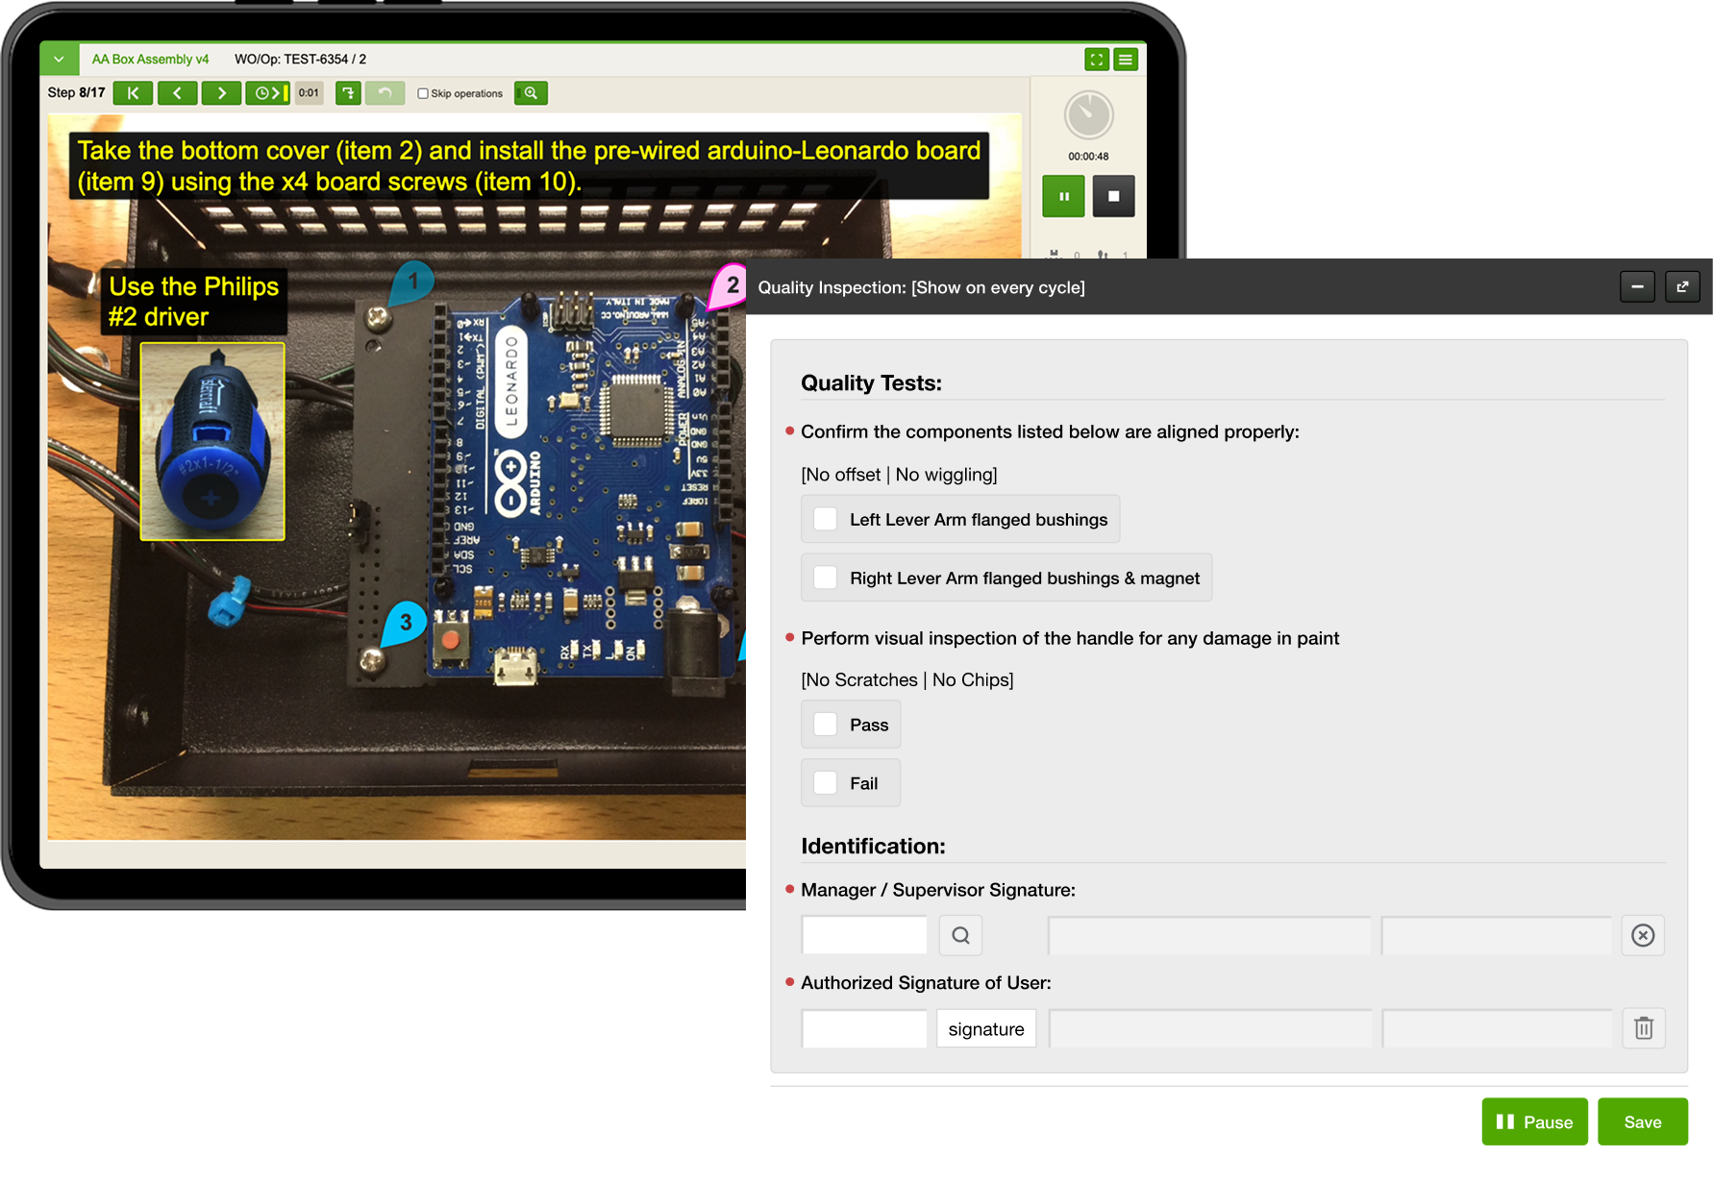Pop out the Quality Inspection panel

(1682, 286)
